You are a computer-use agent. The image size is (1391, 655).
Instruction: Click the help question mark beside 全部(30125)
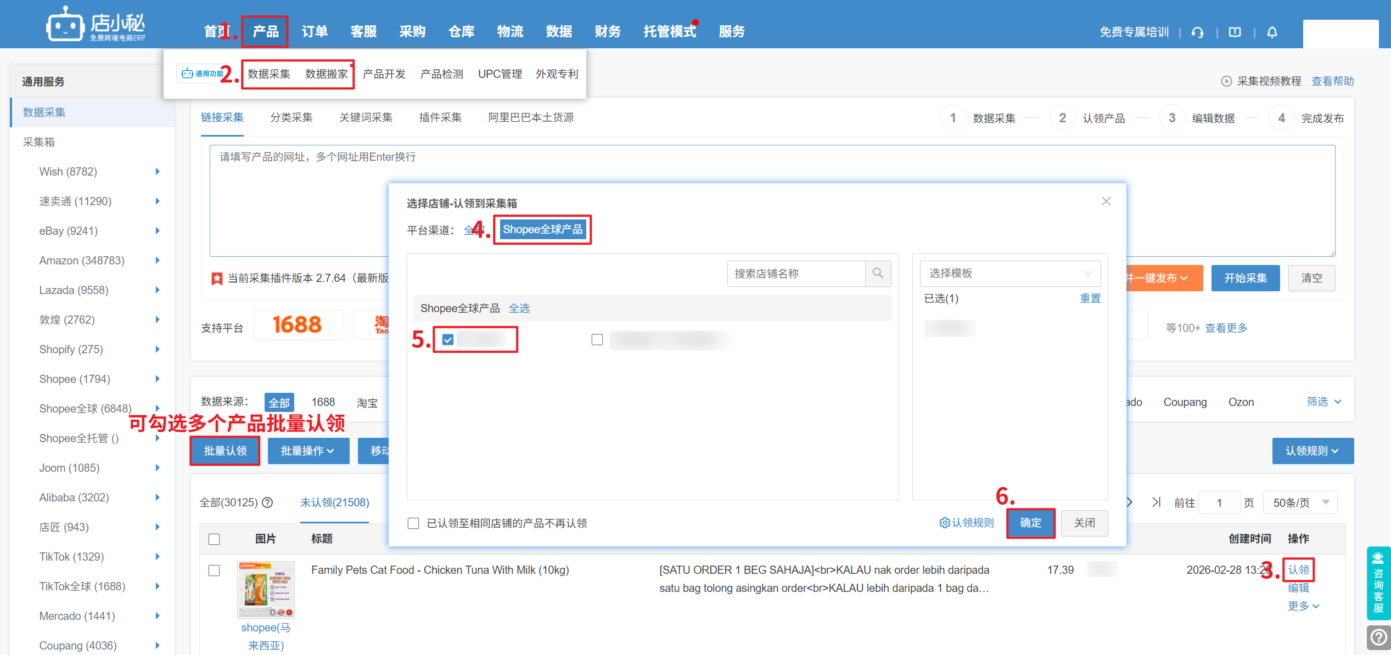tap(267, 502)
